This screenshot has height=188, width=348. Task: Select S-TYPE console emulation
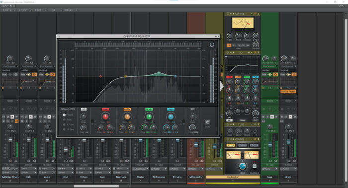pyautogui.click(x=230, y=145)
